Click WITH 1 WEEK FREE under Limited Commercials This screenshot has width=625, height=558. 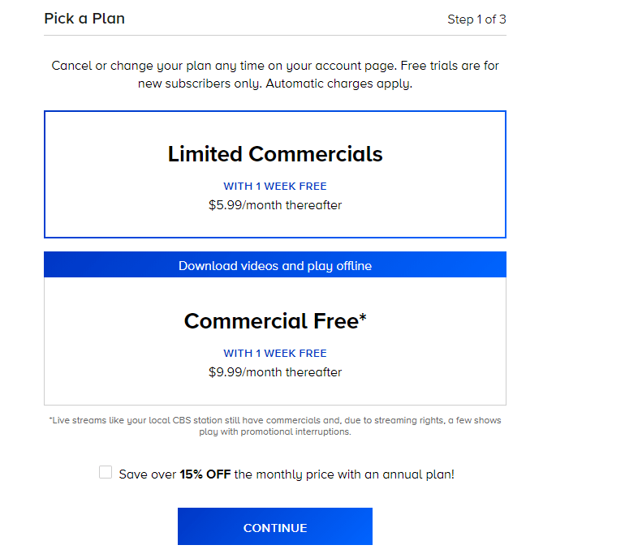tap(275, 186)
